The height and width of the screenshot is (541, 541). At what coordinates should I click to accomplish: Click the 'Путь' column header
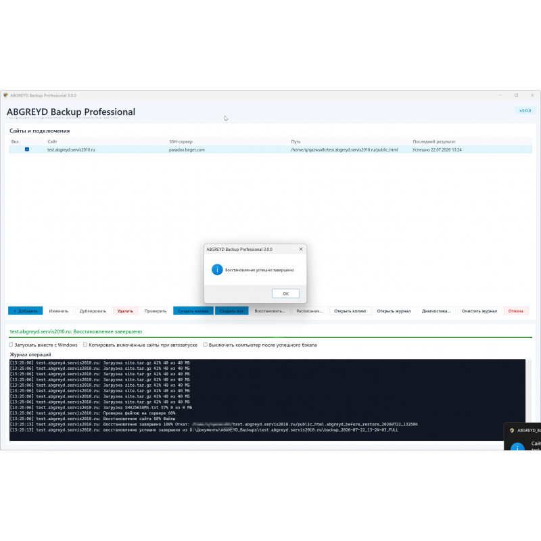(x=296, y=141)
